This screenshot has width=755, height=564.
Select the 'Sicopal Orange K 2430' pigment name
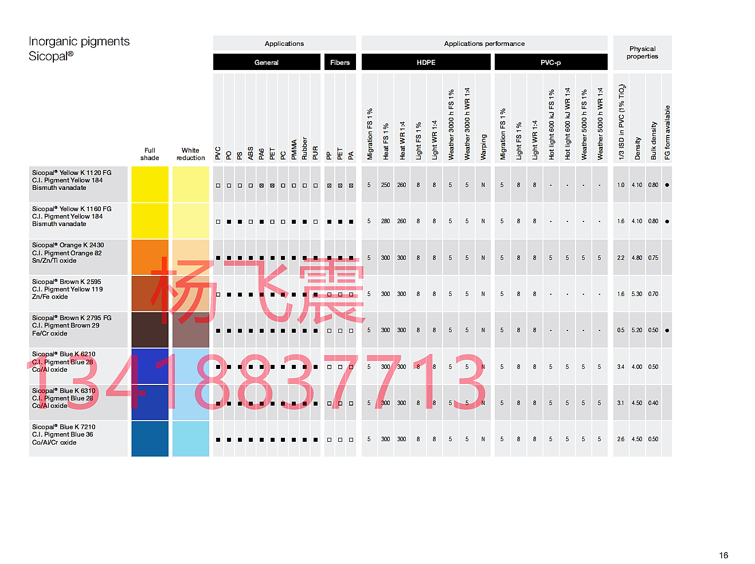coord(68,245)
